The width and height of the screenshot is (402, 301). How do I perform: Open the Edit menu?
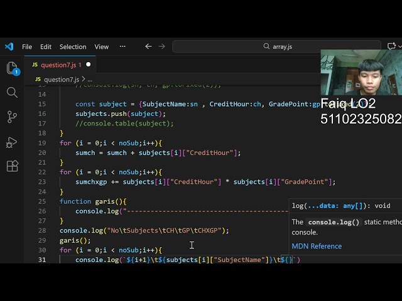click(46, 46)
